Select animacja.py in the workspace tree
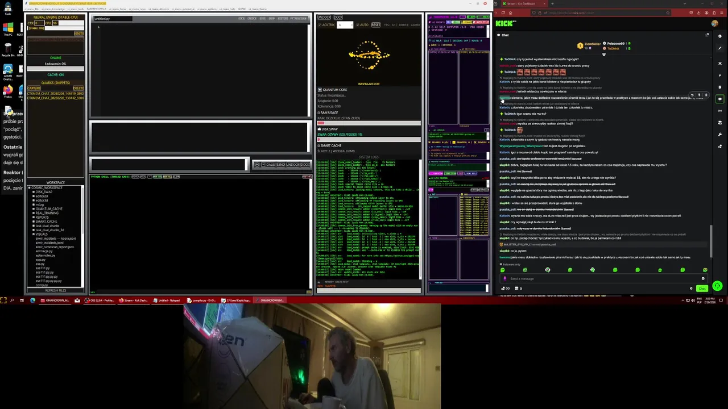The image size is (728, 409). [44, 251]
